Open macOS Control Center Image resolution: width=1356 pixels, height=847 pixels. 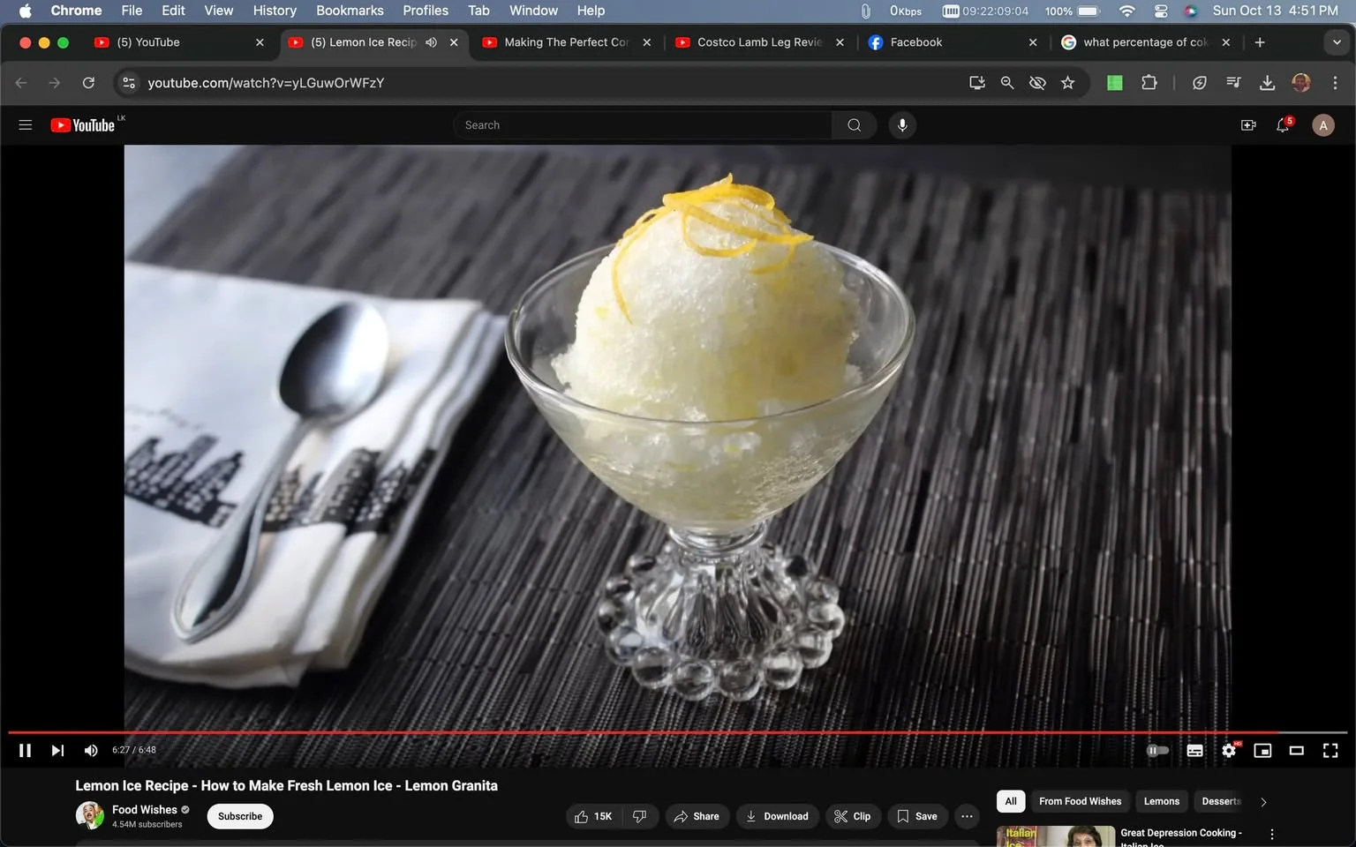(x=1161, y=11)
